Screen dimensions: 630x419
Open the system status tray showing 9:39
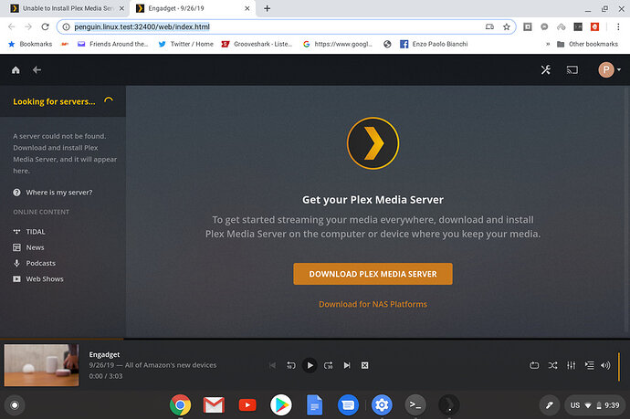point(594,405)
